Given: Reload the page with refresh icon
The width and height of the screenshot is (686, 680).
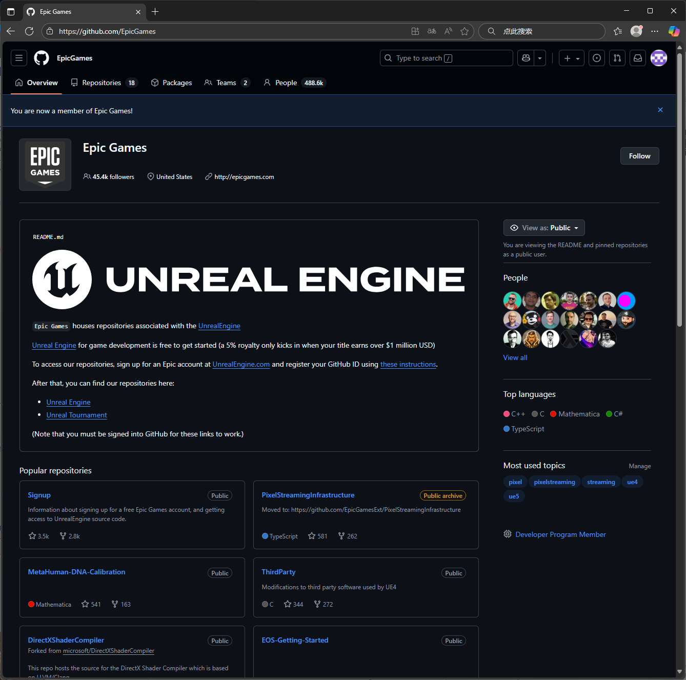Looking at the screenshot, I should pos(29,31).
